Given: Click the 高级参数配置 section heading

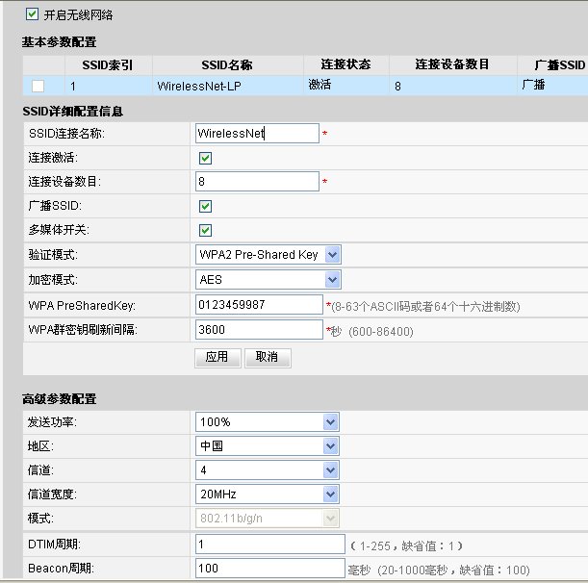Looking at the screenshot, I should point(59,399).
